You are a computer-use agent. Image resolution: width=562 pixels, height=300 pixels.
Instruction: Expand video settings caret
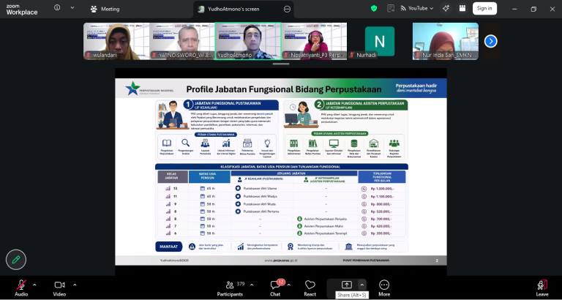75,285
